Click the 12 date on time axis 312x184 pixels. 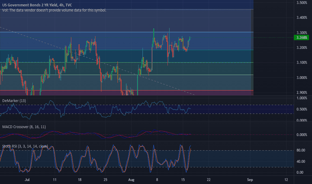tap(286, 180)
